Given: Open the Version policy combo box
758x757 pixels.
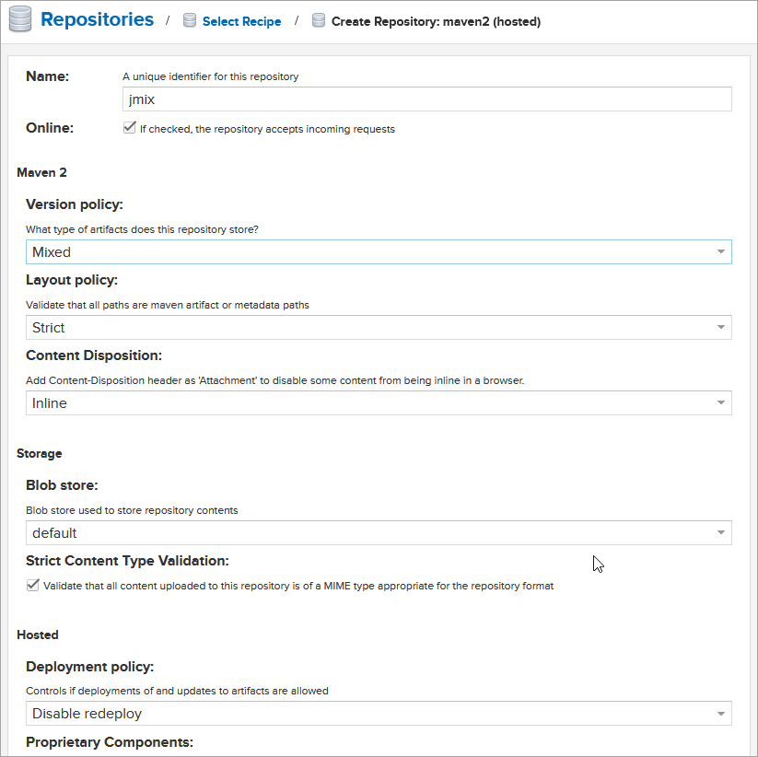Looking at the screenshot, I should (378, 251).
